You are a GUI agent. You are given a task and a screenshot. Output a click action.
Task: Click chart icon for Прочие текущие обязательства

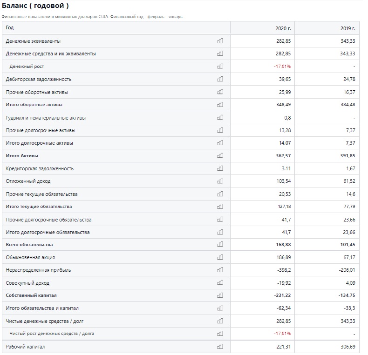[220, 194]
